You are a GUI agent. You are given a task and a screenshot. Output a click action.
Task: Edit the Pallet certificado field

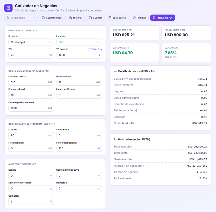coord(79,95)
